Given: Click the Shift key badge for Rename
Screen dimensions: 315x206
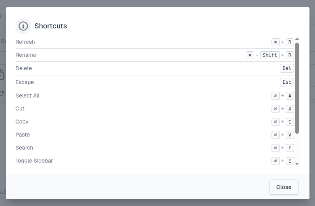Looking at the screenshot, I should click(x=270, y=55).
